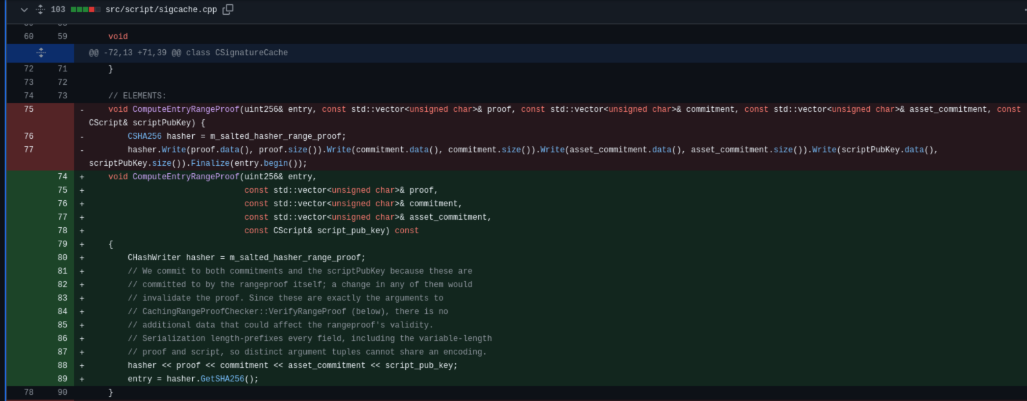Click the comment mentioning CachingRangeProofChecker::VerifyRangeProof

pyautogui.click(x=288, y=311)
